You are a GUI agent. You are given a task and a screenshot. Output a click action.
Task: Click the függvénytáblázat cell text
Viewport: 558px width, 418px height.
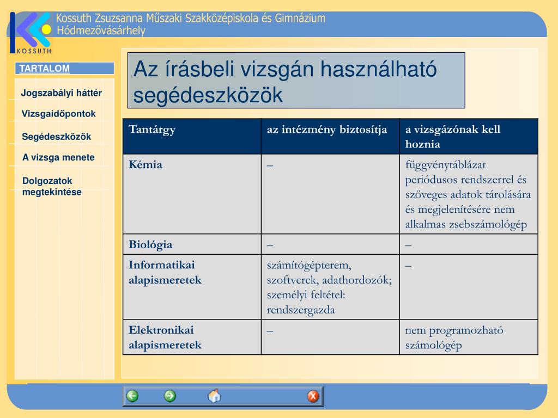coord(468,194)
